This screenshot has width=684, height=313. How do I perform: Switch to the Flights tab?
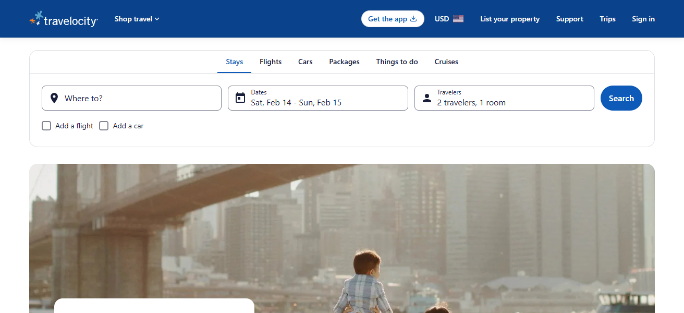(x=270, y=62)
